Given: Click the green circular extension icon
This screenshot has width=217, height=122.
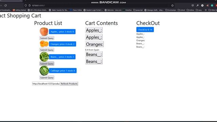Looking at the screenshot, I should (x=212, y=5).
